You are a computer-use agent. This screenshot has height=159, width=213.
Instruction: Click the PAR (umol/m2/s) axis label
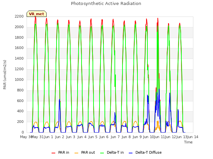pyautogui.click(x=5, y=75)
